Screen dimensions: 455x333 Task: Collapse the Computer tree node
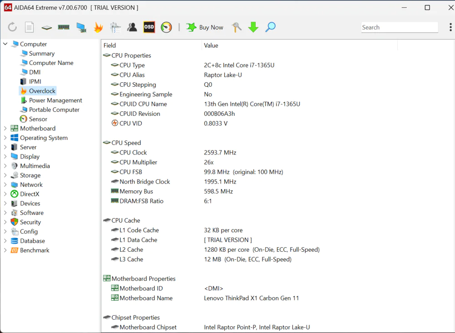5,44
